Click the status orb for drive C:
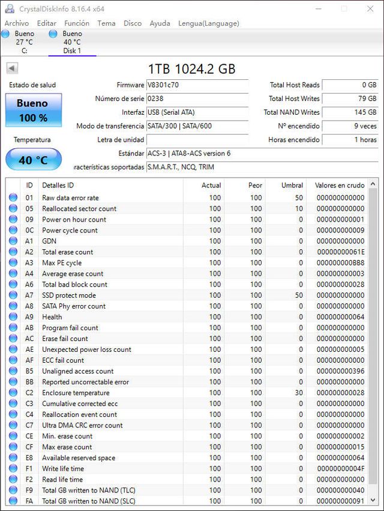Screen dimensions: 384x511 click(5, 34)
